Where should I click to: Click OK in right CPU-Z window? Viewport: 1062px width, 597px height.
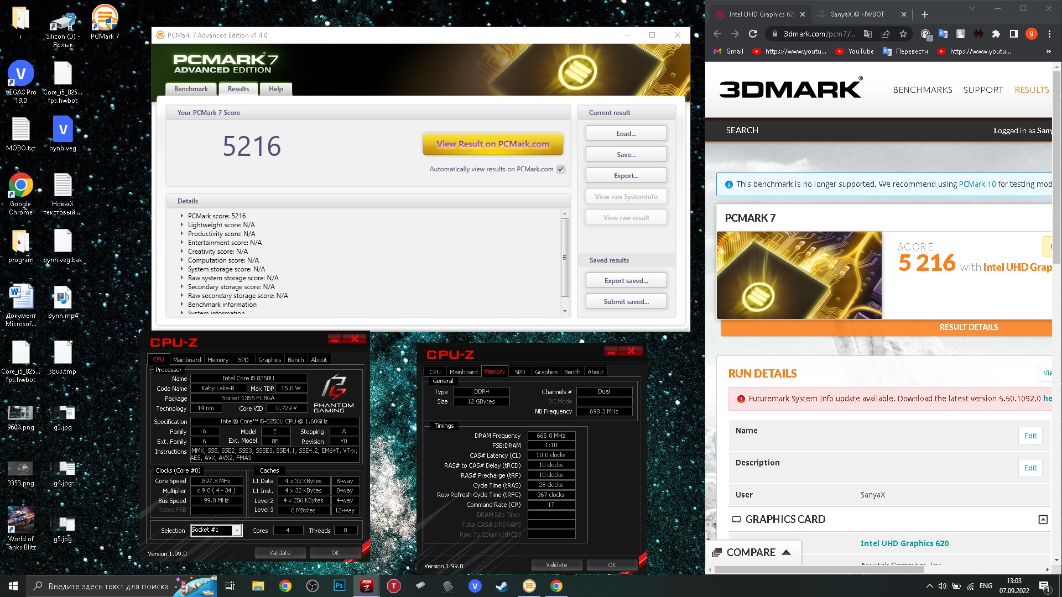click(x=611, y=565)
